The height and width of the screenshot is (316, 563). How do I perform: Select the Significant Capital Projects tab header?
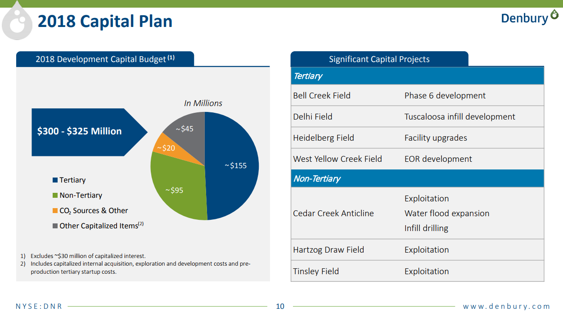(379, 59)
